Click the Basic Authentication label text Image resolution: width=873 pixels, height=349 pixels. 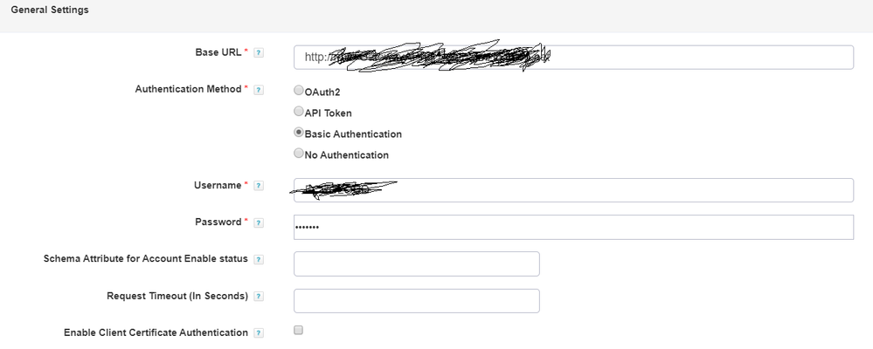point(353,134)
